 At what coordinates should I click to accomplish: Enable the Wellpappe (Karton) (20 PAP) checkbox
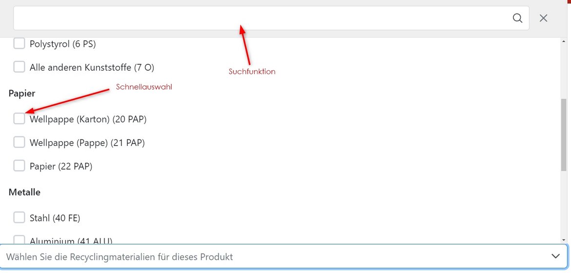(19, 118)
